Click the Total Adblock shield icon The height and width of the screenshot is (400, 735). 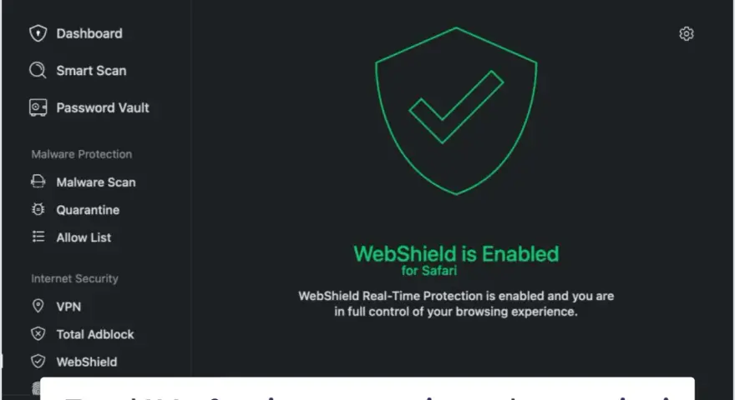point(38,334)
